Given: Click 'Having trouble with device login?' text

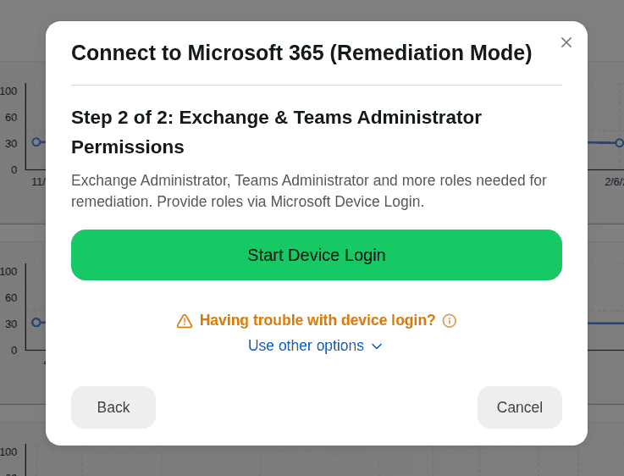Looking at the screenshot, I should 318,320.
